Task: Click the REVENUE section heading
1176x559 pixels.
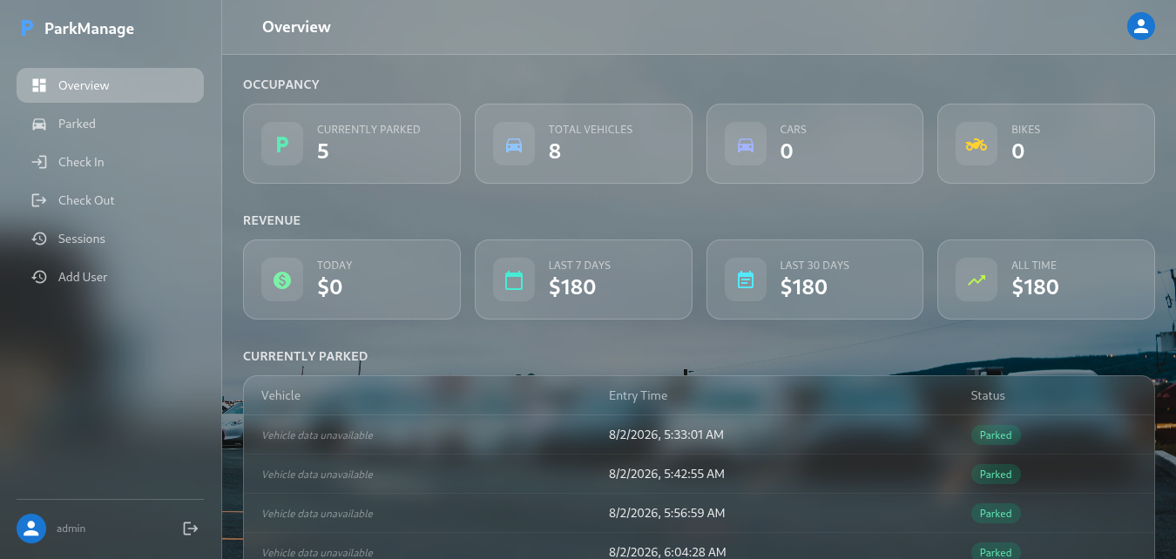Action: (x=272, y=220)
